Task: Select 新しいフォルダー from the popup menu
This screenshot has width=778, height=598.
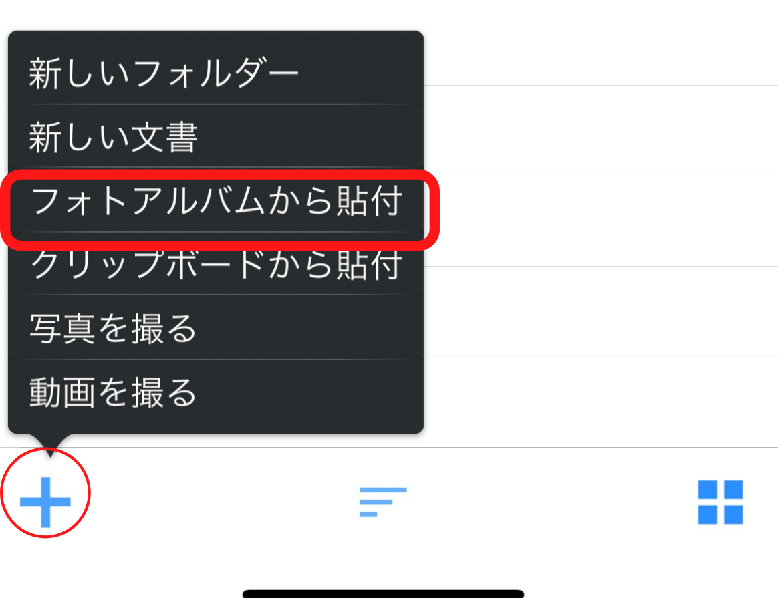Action: [216, 72]
